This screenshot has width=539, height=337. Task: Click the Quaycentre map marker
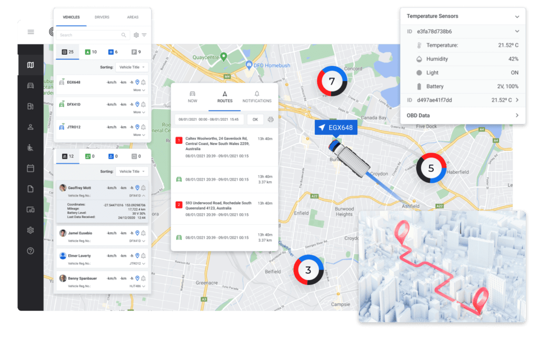coord(224,57)
